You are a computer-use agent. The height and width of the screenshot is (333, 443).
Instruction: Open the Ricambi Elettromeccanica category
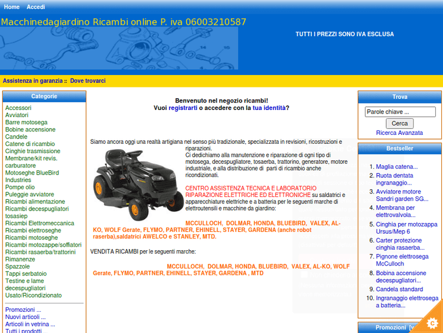tap(40, 224)
